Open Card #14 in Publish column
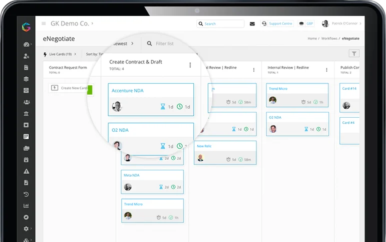Viewport: 386px width, 242px height. click(x=349, y=98)
